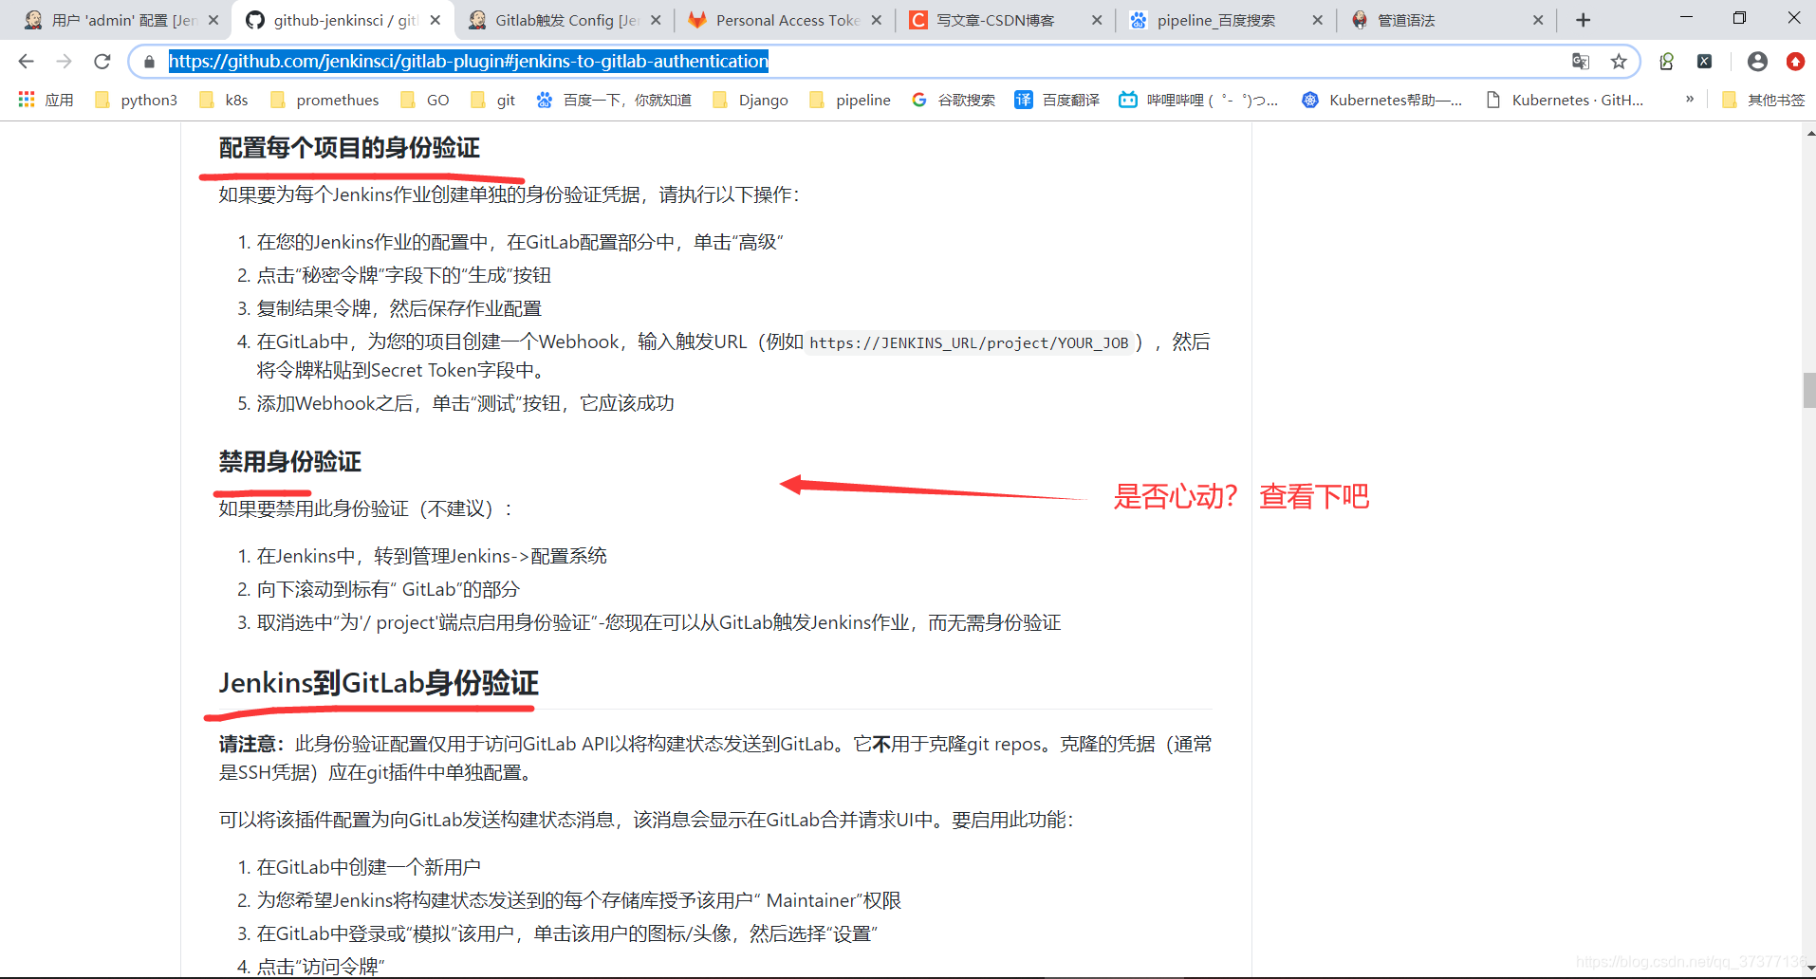Open the pipeline bookmark folder

850,100
